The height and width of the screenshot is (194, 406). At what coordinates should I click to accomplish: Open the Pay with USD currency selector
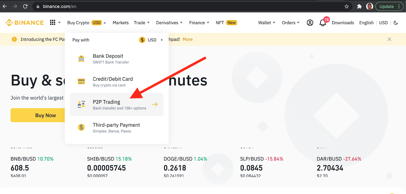pyautogui.click(x=151, y=40)
